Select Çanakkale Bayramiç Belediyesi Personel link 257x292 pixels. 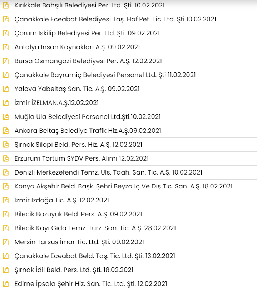(x=105, y=75)
